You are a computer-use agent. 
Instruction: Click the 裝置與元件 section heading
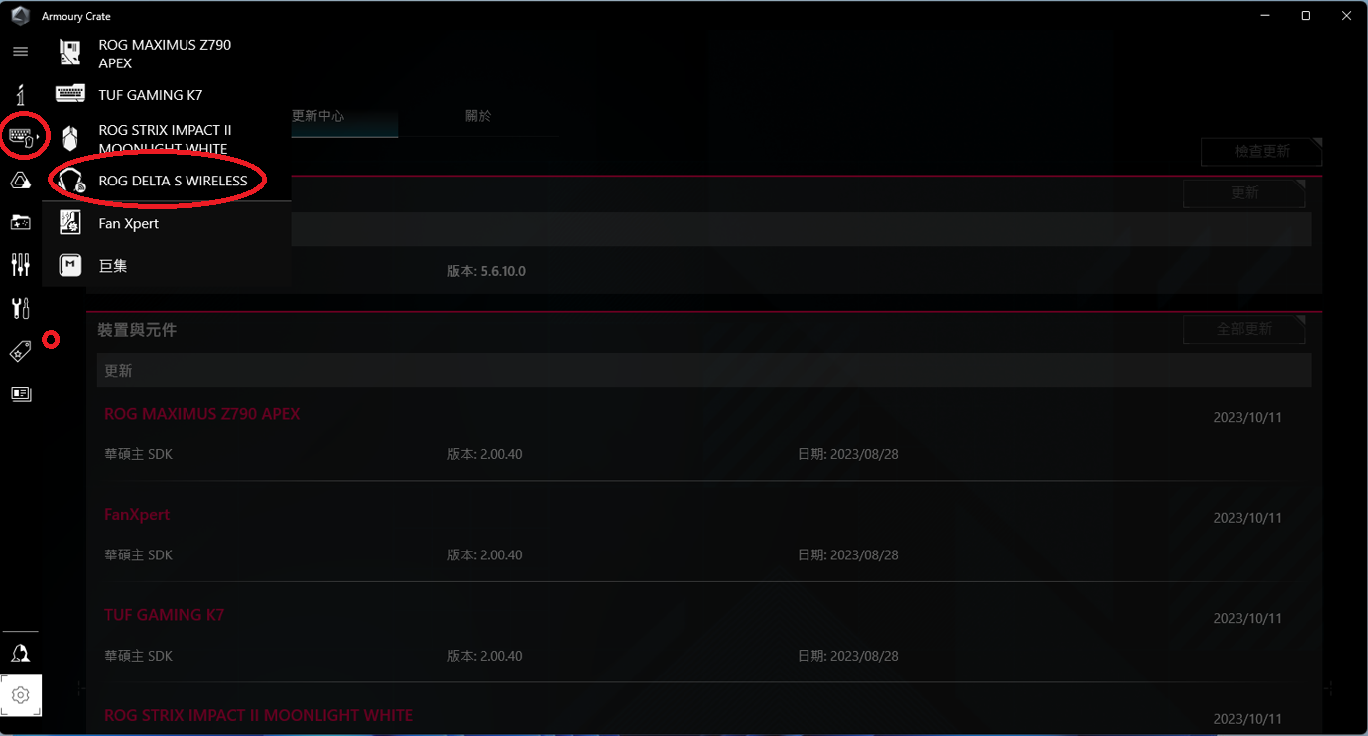point(137,329)
